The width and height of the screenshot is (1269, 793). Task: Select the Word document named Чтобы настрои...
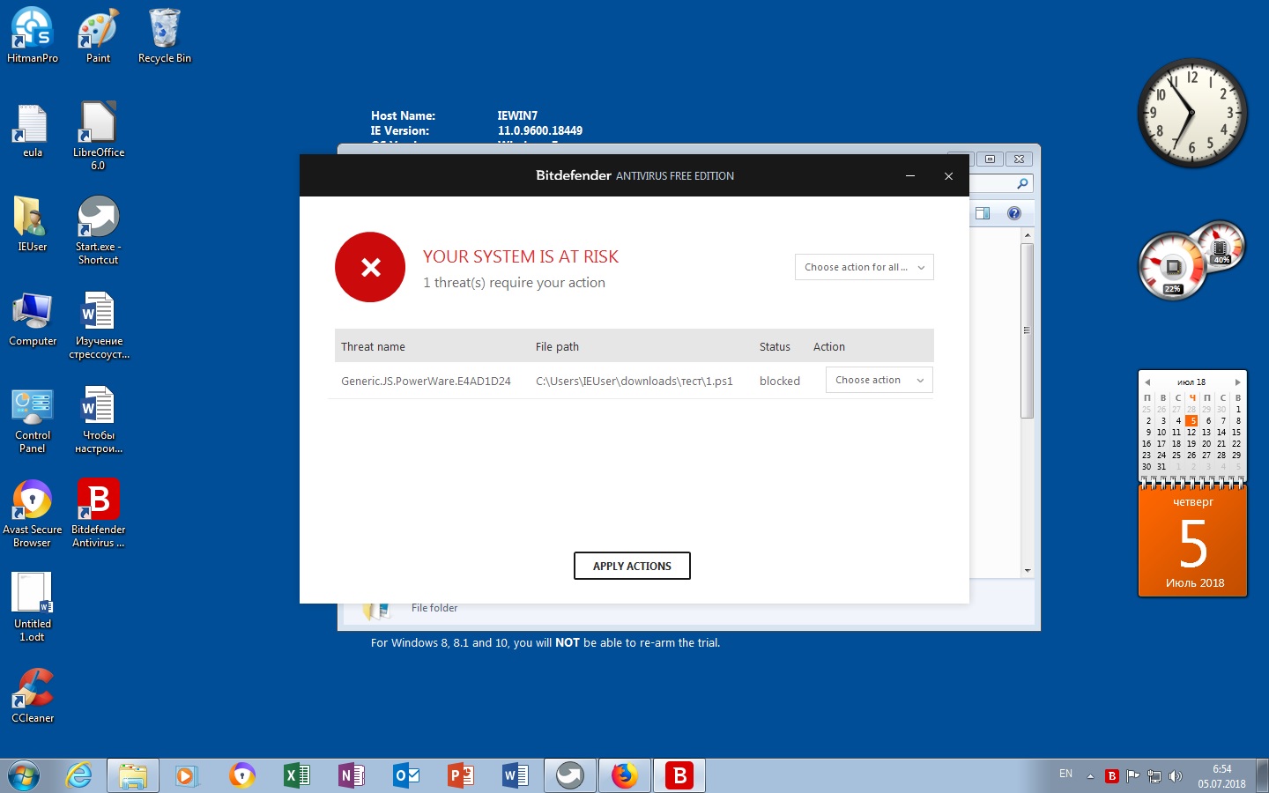[99, 419]
